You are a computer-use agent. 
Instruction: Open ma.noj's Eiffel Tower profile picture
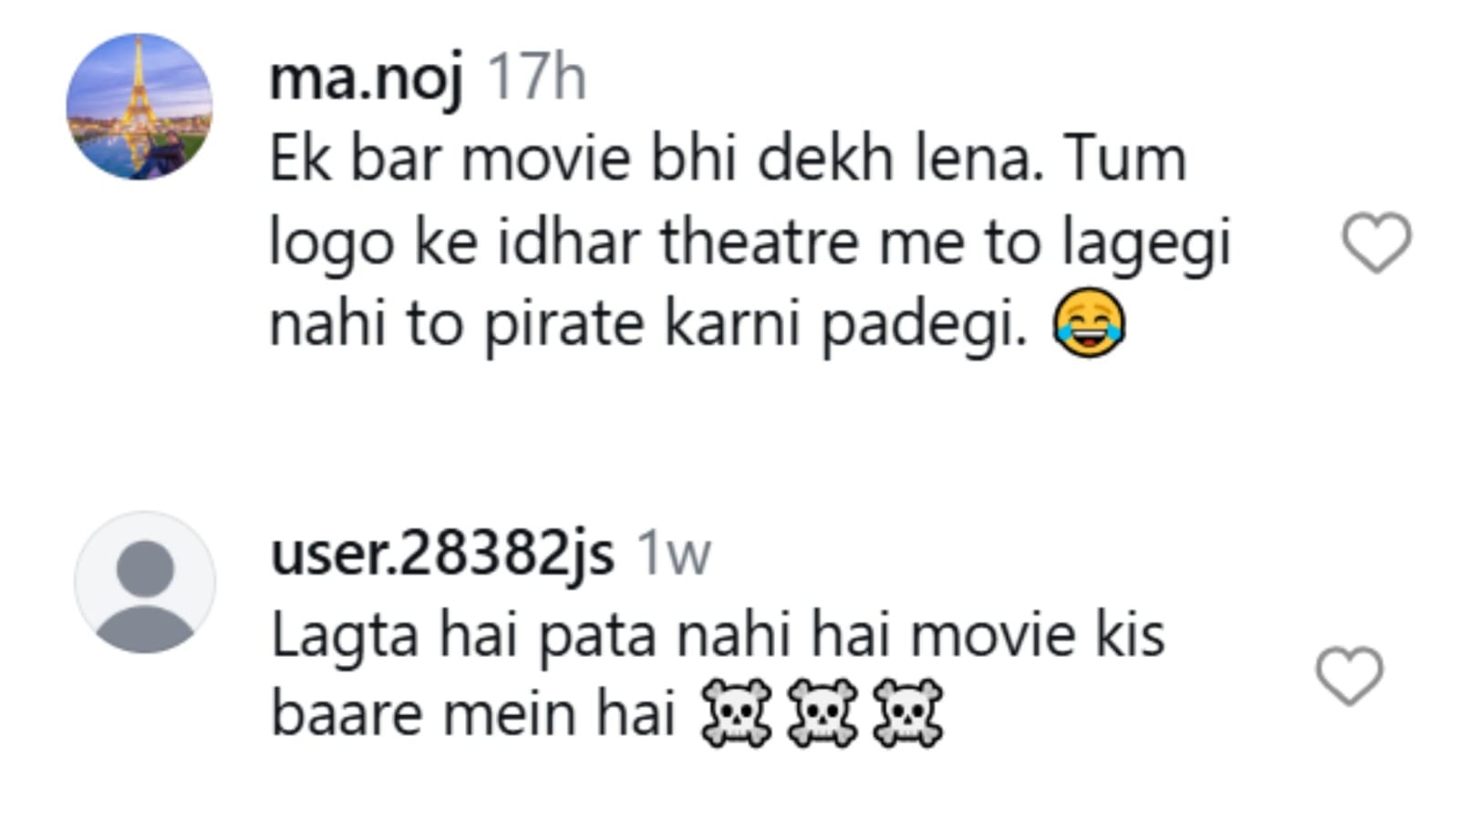point(140,107)
